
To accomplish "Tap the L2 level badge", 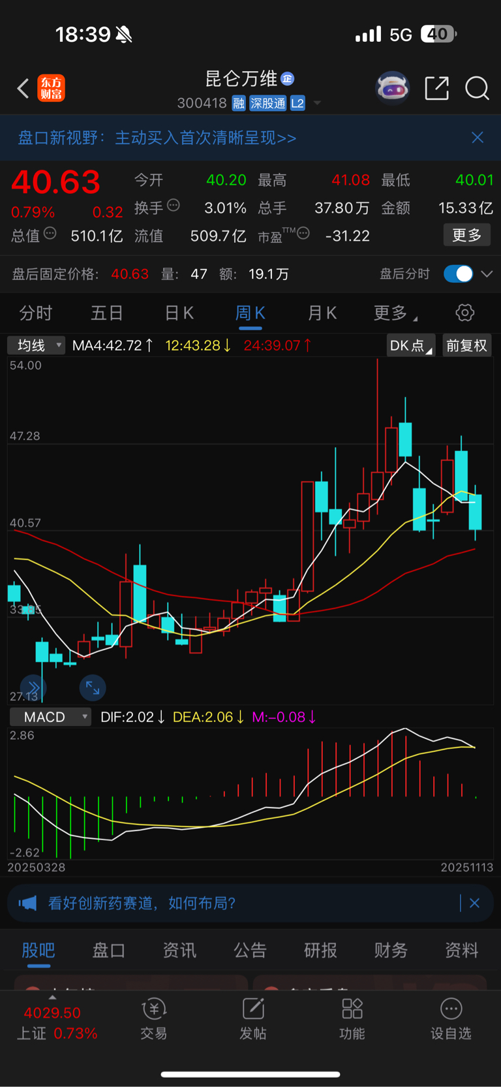I will 297,103.
